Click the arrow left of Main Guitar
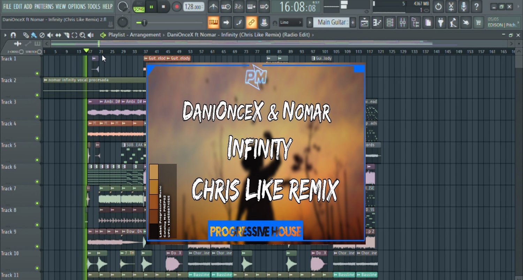This screenshot has height=280, width=523. click(310, 22)
